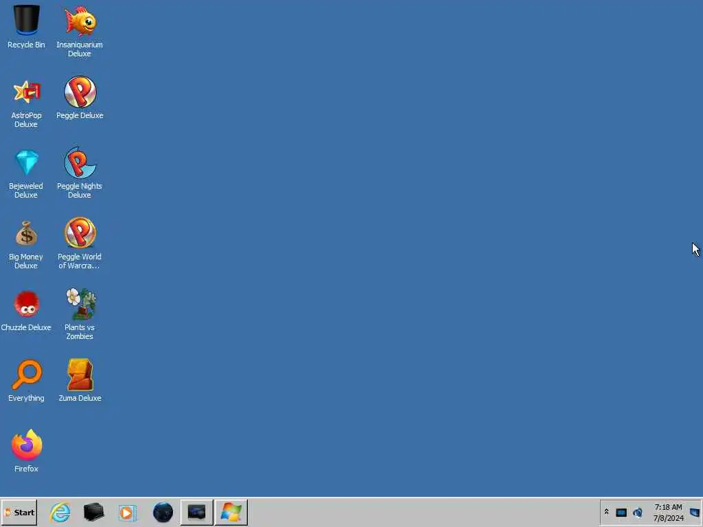Click the Show desktop button in the tray corner
The width and height of the screenshot is (703, 527).
tap(695, 513)
